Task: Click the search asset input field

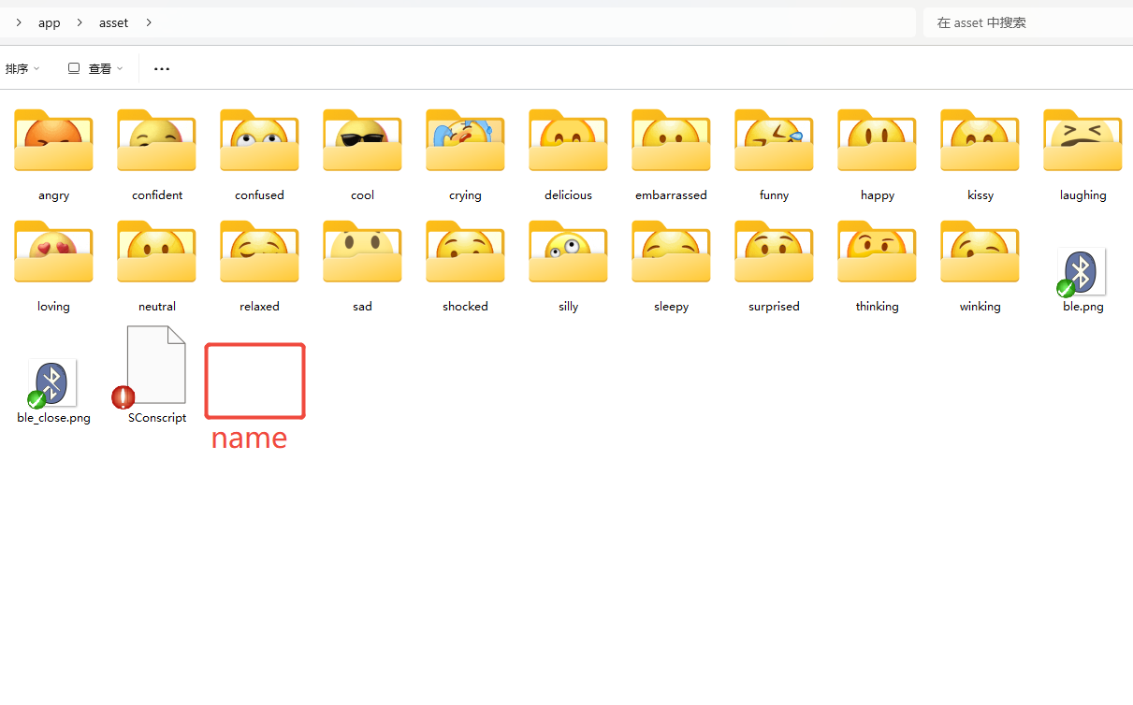Action: pos(1028,22)
